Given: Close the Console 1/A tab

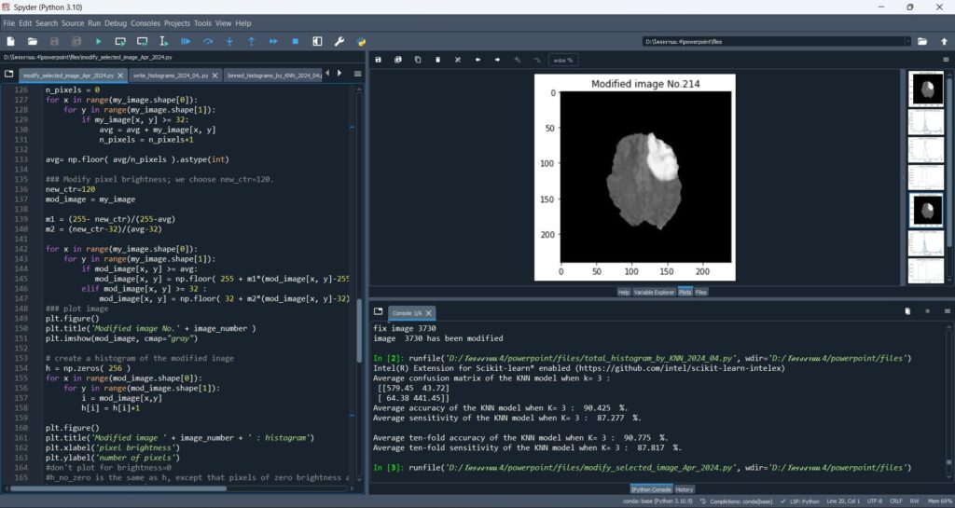Looking at the screenshot, I should tap(429, 312).
